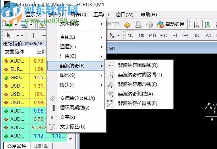
Task: Click Fibonacci arcs icon
Action: click(x=110, y=94)
